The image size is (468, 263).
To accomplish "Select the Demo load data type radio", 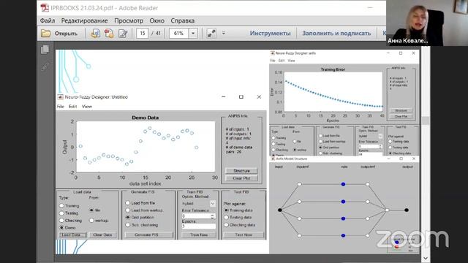I will pos(61,228).
